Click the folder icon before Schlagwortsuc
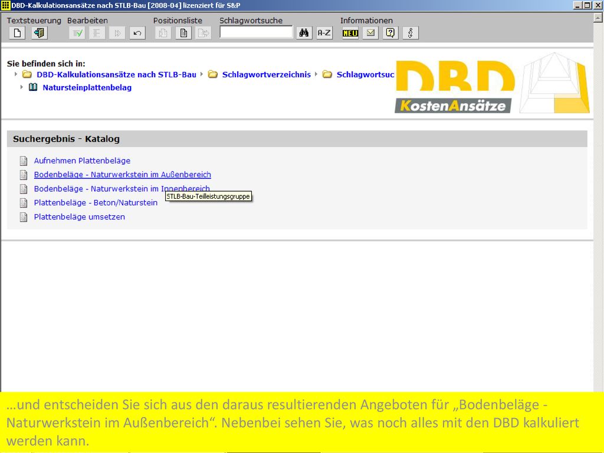This screenshot has width=604, height=453. (327, 74)
